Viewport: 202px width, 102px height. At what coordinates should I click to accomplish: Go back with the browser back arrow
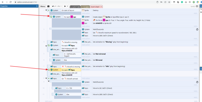(3, 2)
